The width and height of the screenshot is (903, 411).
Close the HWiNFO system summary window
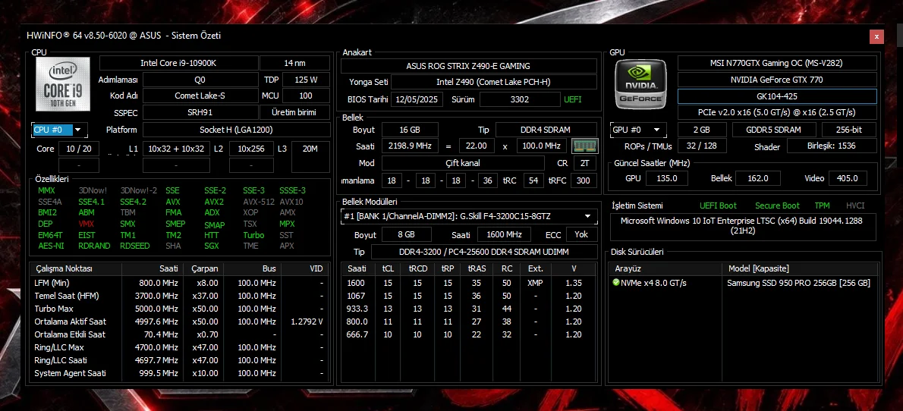876,36
